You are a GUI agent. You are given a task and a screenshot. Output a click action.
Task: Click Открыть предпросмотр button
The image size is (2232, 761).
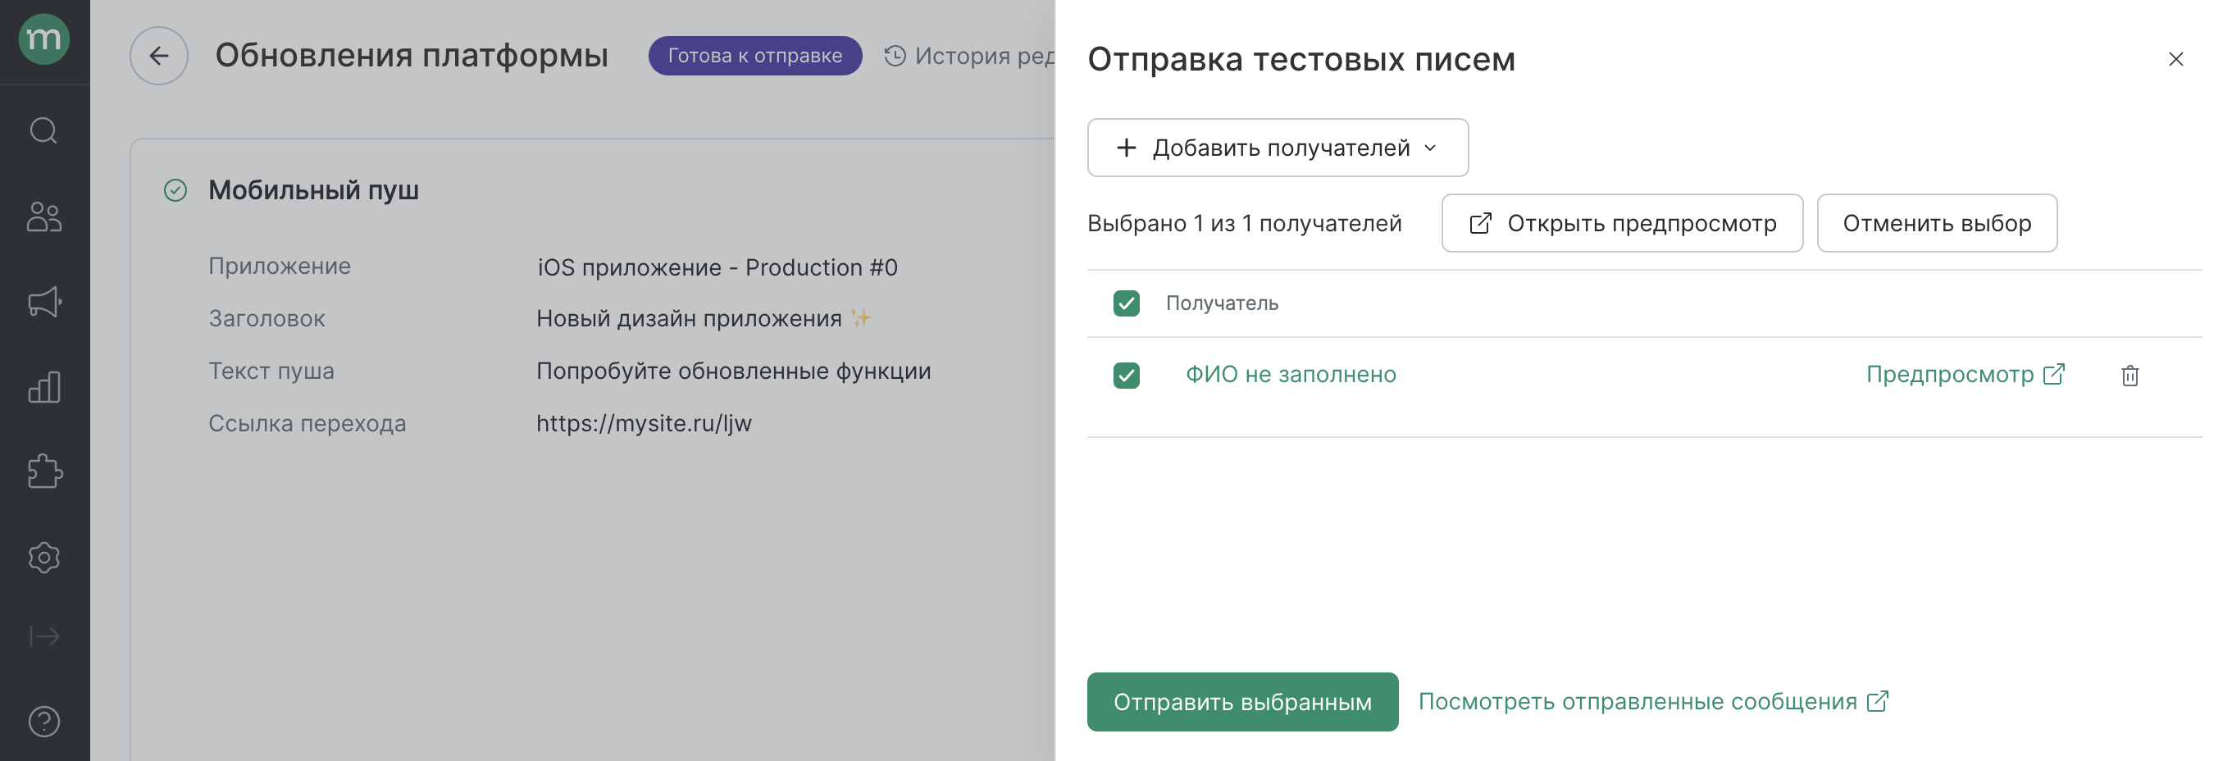pos(1621,223)
